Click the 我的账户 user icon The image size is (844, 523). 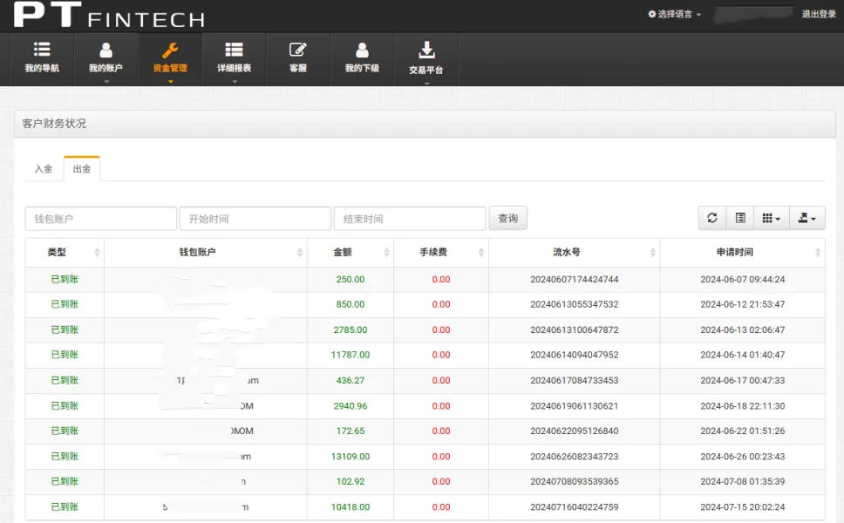point(105,51)
